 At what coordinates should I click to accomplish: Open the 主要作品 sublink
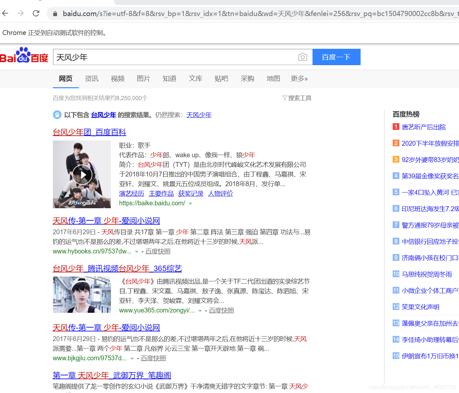pyautogui.click(x=161, y=193)
